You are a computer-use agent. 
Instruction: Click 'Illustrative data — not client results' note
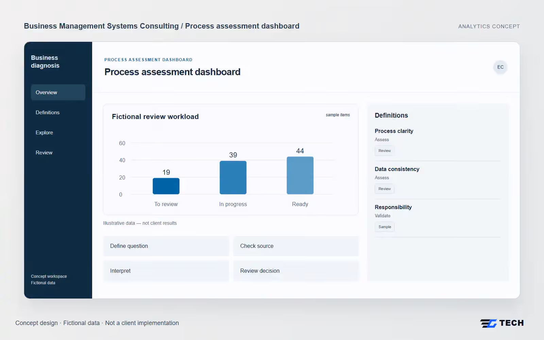tap(140, 223)
